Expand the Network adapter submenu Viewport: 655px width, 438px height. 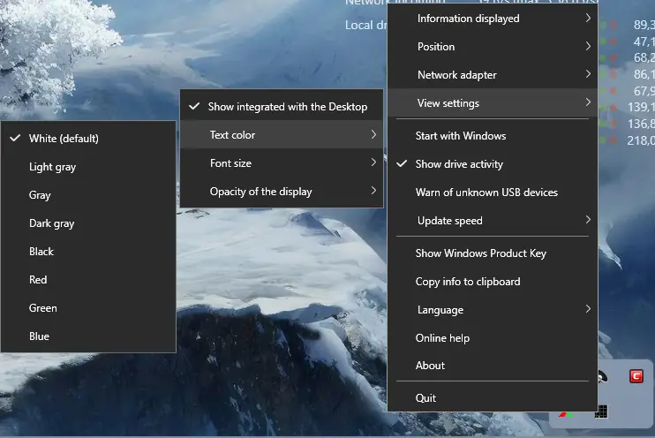[x=492, y=75]
